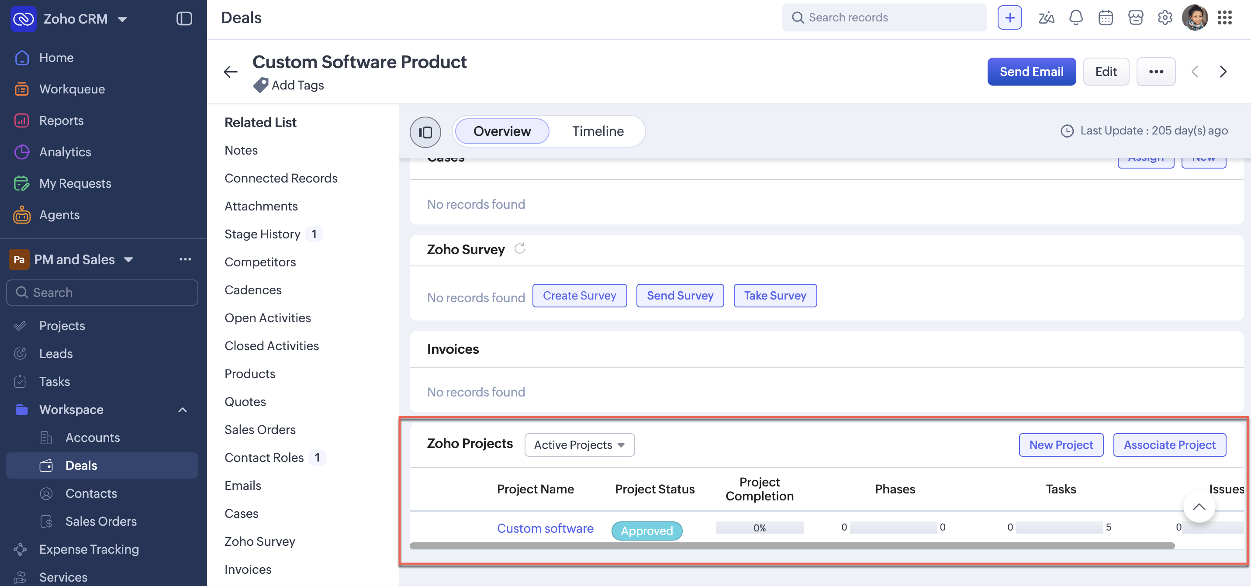Image resolution: width=1251 pixels, height=586 pixels.
Task: Click the Send Email button
Action: [x=1031, y=72]
